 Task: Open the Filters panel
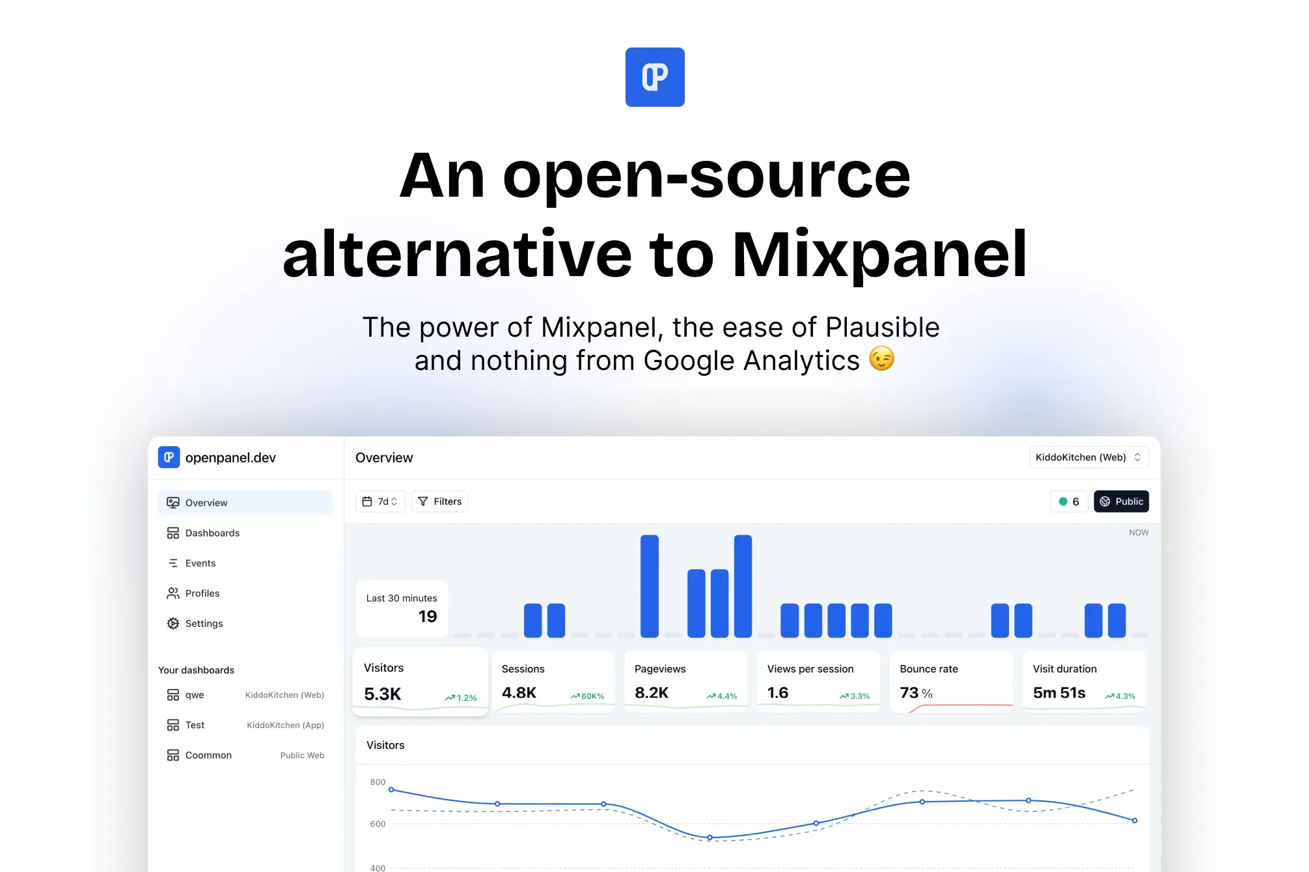tap(439, 501)
